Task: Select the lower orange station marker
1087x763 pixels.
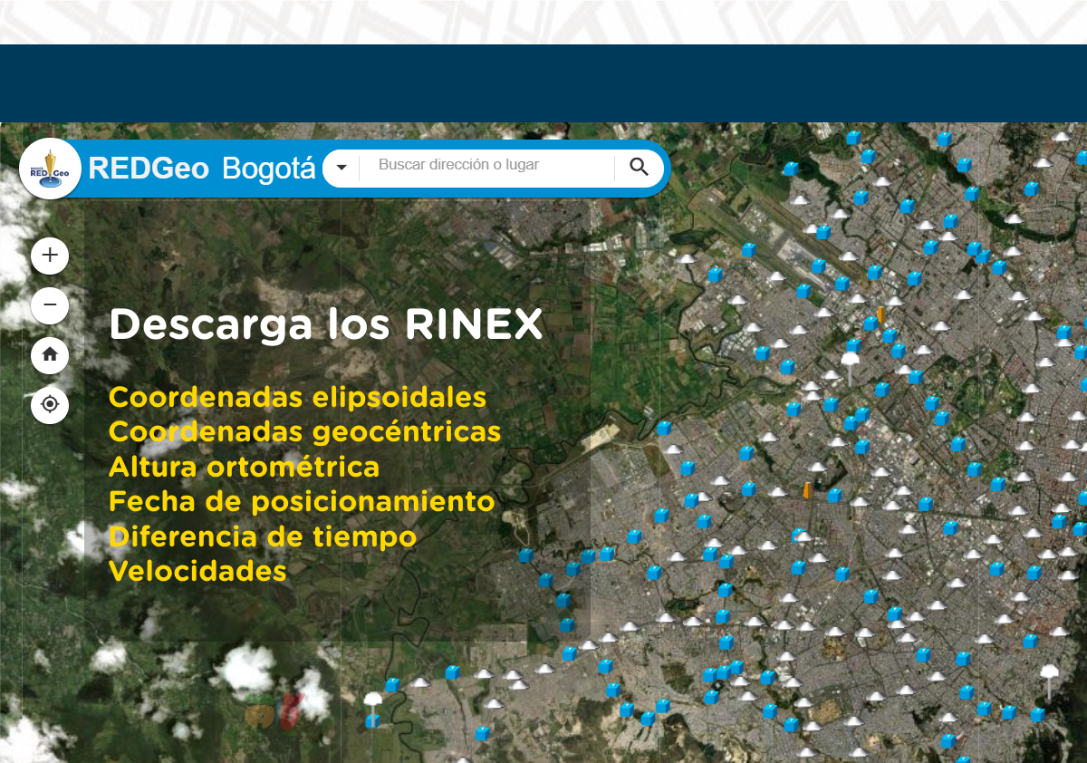Action: pyautogui.click(x=806, y=490)
